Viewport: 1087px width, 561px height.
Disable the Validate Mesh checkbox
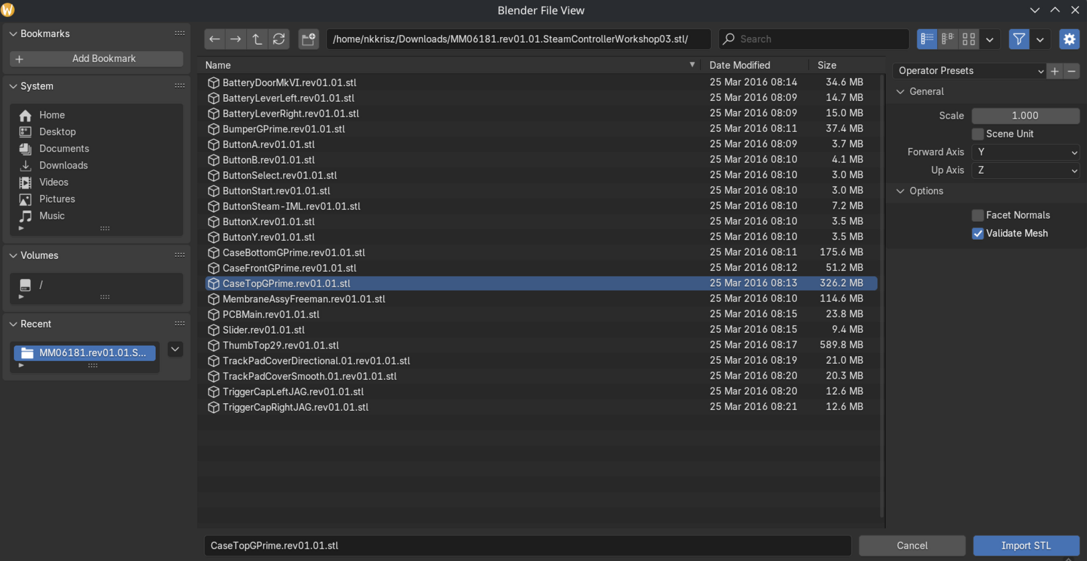click(978, 233)
